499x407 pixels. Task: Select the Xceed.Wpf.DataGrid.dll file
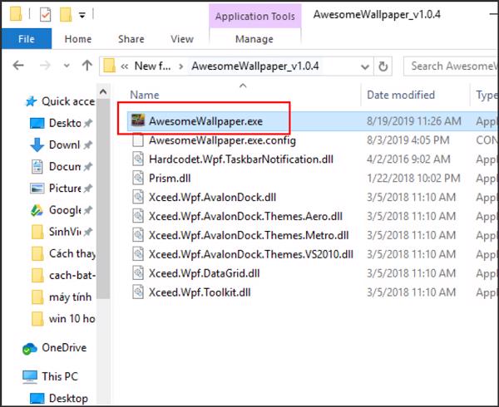(x=204, y=273)
